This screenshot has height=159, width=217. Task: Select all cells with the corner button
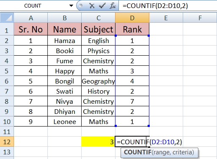tap(7, 18)
